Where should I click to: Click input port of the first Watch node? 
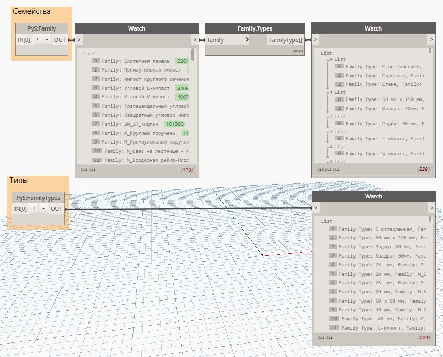pyautogui.click(x=79, y=40)
